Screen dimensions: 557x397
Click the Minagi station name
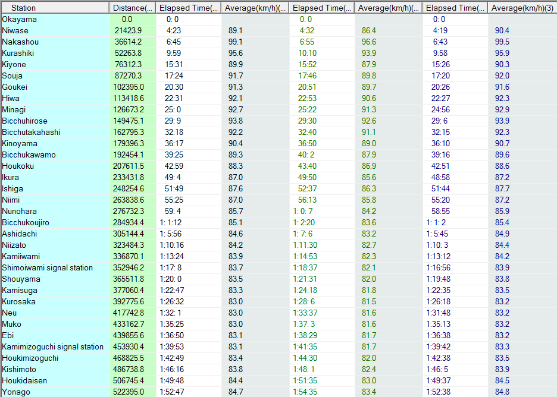[x=14, y=109]
